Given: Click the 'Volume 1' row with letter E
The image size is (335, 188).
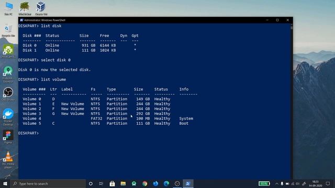Looking at the screenshot, I should [x=96, y=104].
